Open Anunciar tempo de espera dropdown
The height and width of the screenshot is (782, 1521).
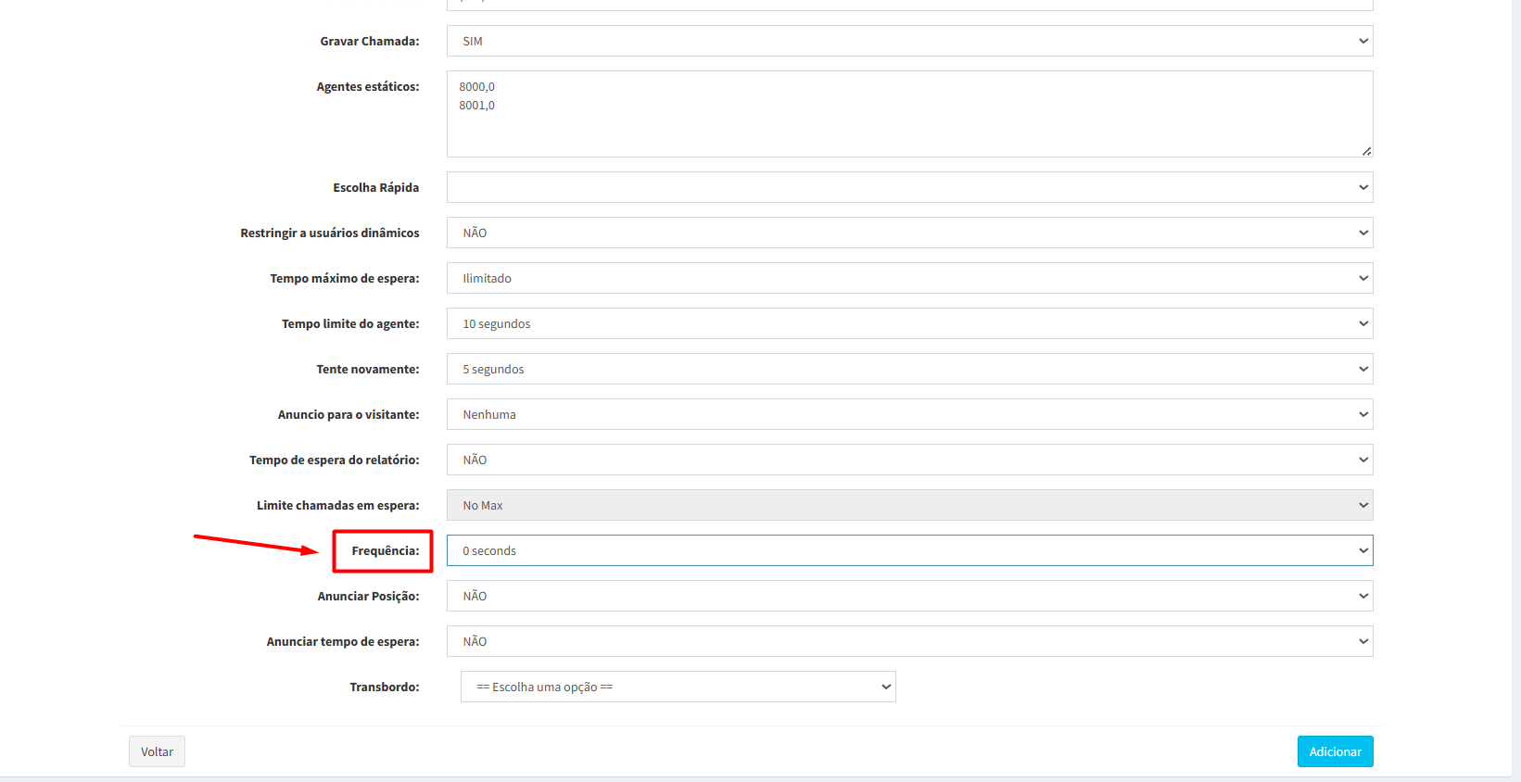coord(908,641)
